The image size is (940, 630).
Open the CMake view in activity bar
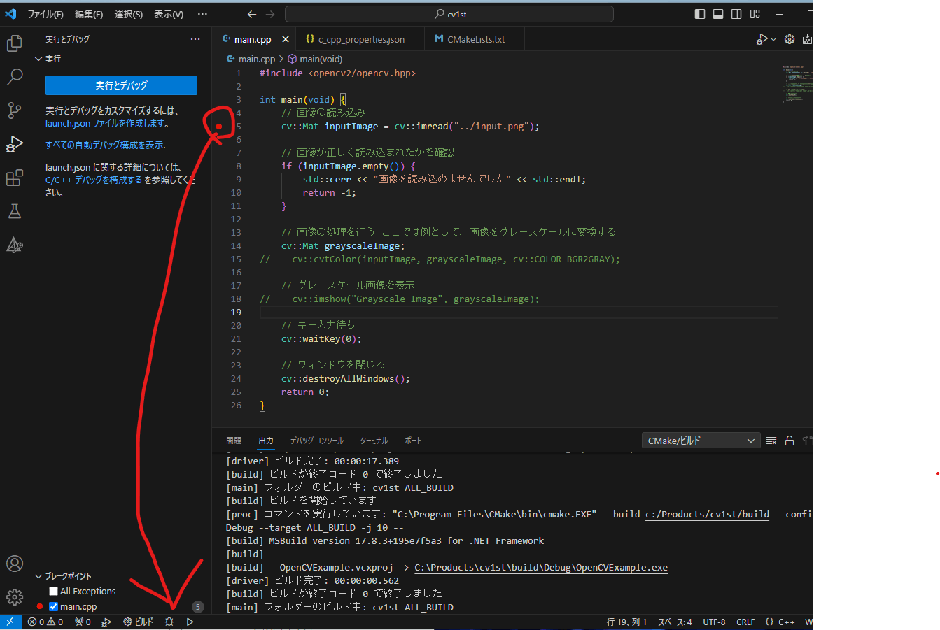pyautogui.click(x=15, y=245)
